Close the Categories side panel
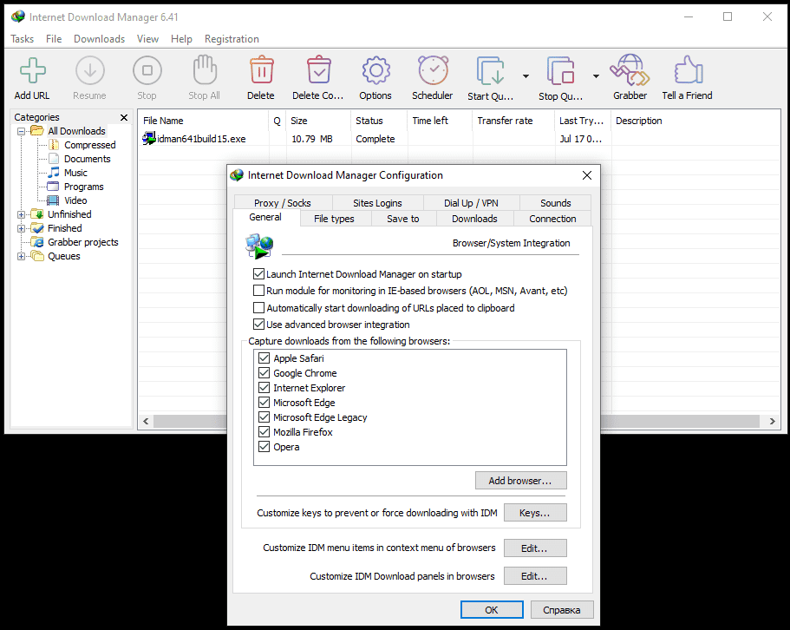This screenshot has width=790, height=630. click(124, 117)
